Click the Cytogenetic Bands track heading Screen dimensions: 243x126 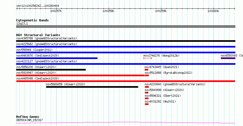32,20
